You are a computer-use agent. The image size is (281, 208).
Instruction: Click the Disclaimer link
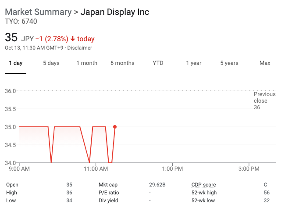[80, 48]
